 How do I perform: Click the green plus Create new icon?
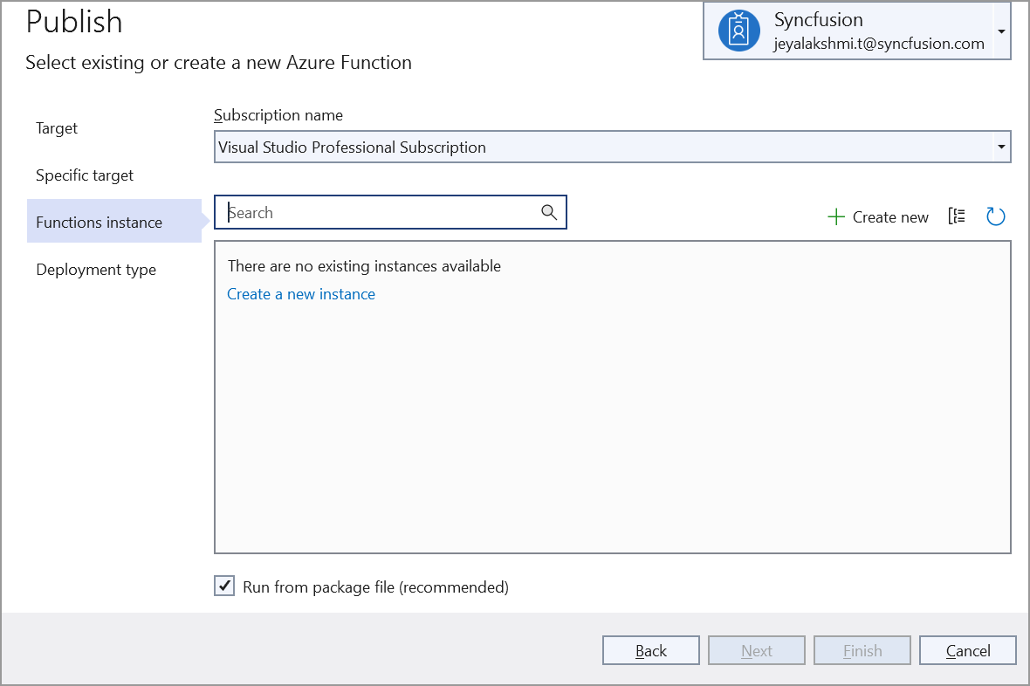[x=837, y=216]
